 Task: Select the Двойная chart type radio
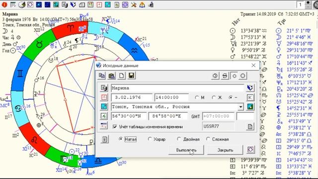(x=179, y=139)
